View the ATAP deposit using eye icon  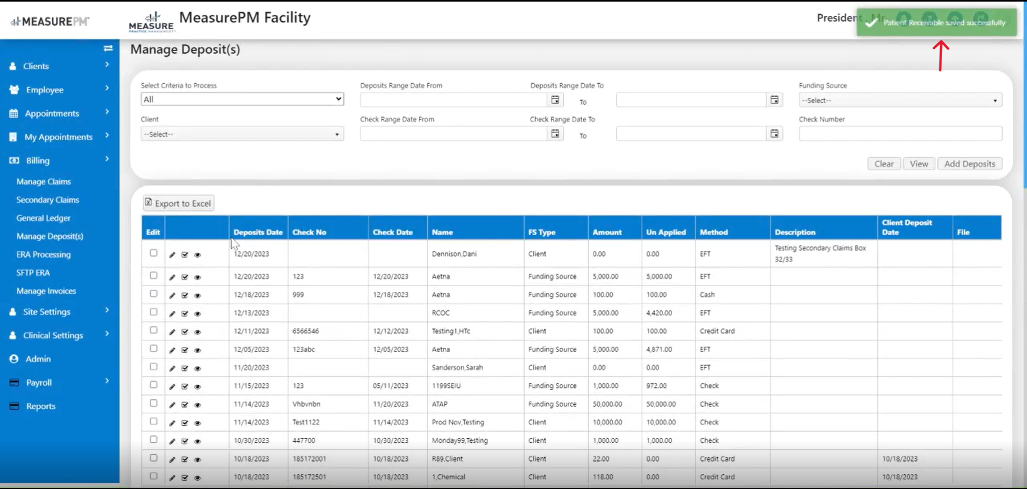click(x=197, y=405)
